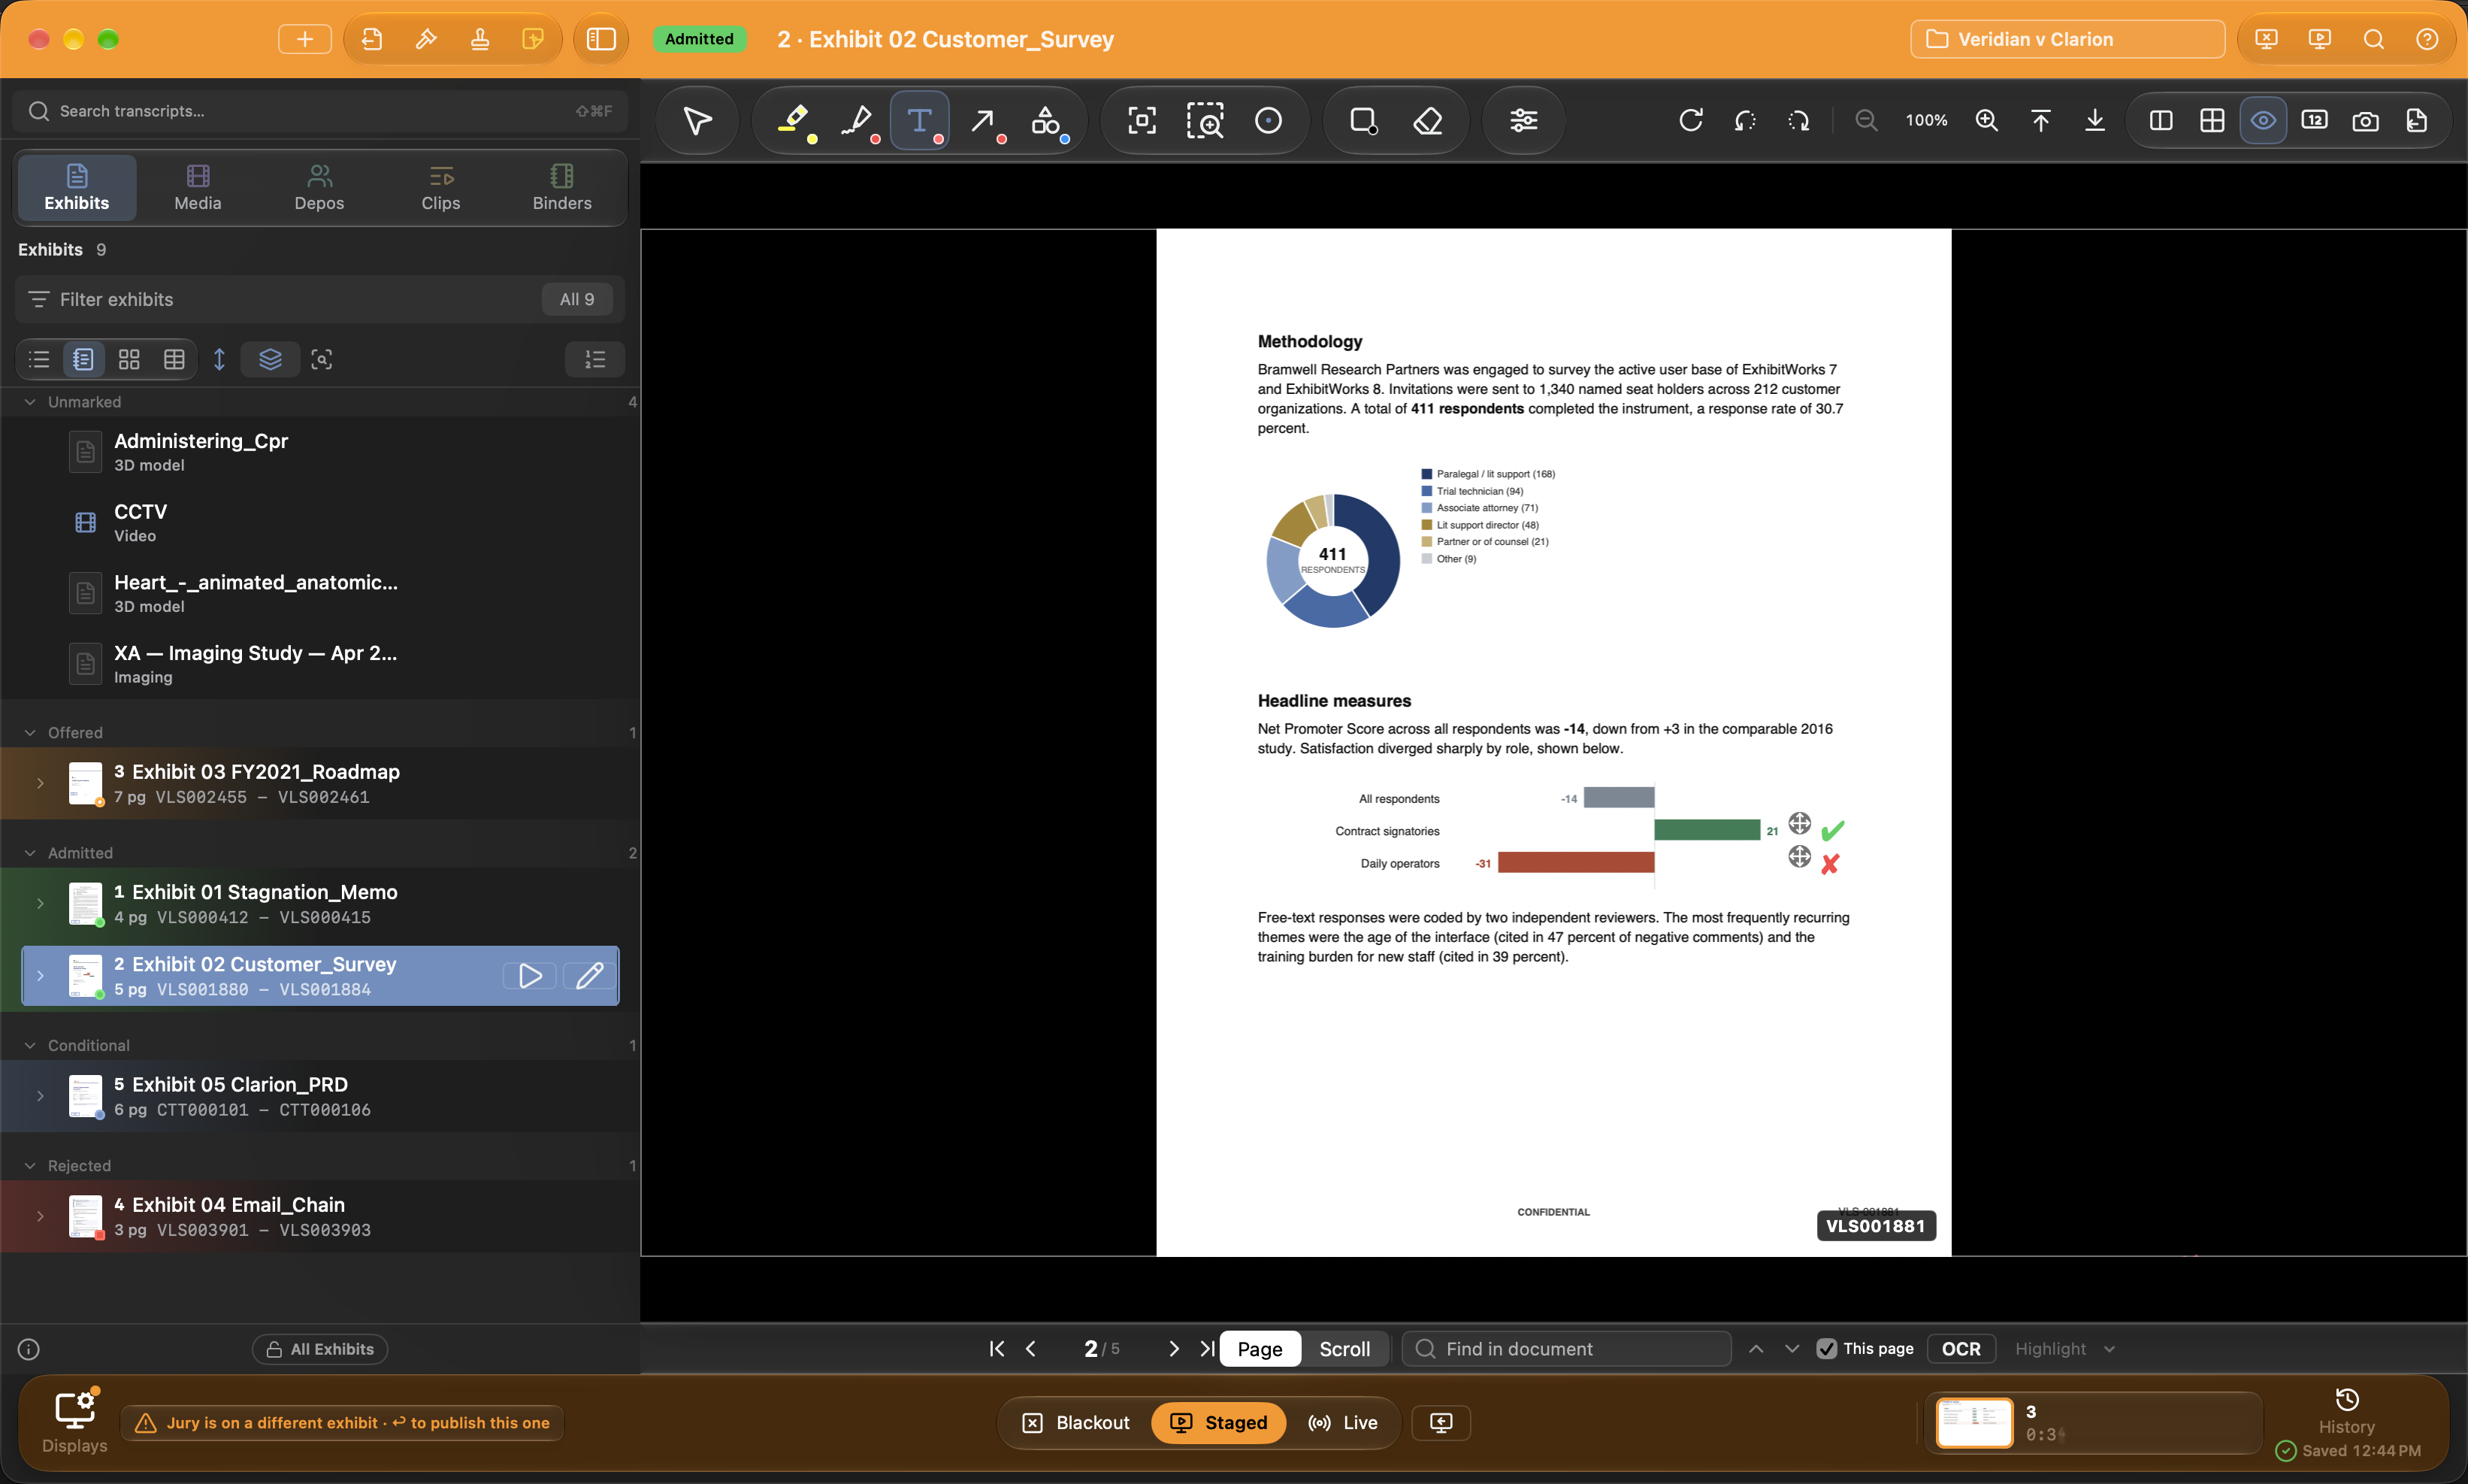
Task: Click the Staged button
Action: point(1217,1422)
